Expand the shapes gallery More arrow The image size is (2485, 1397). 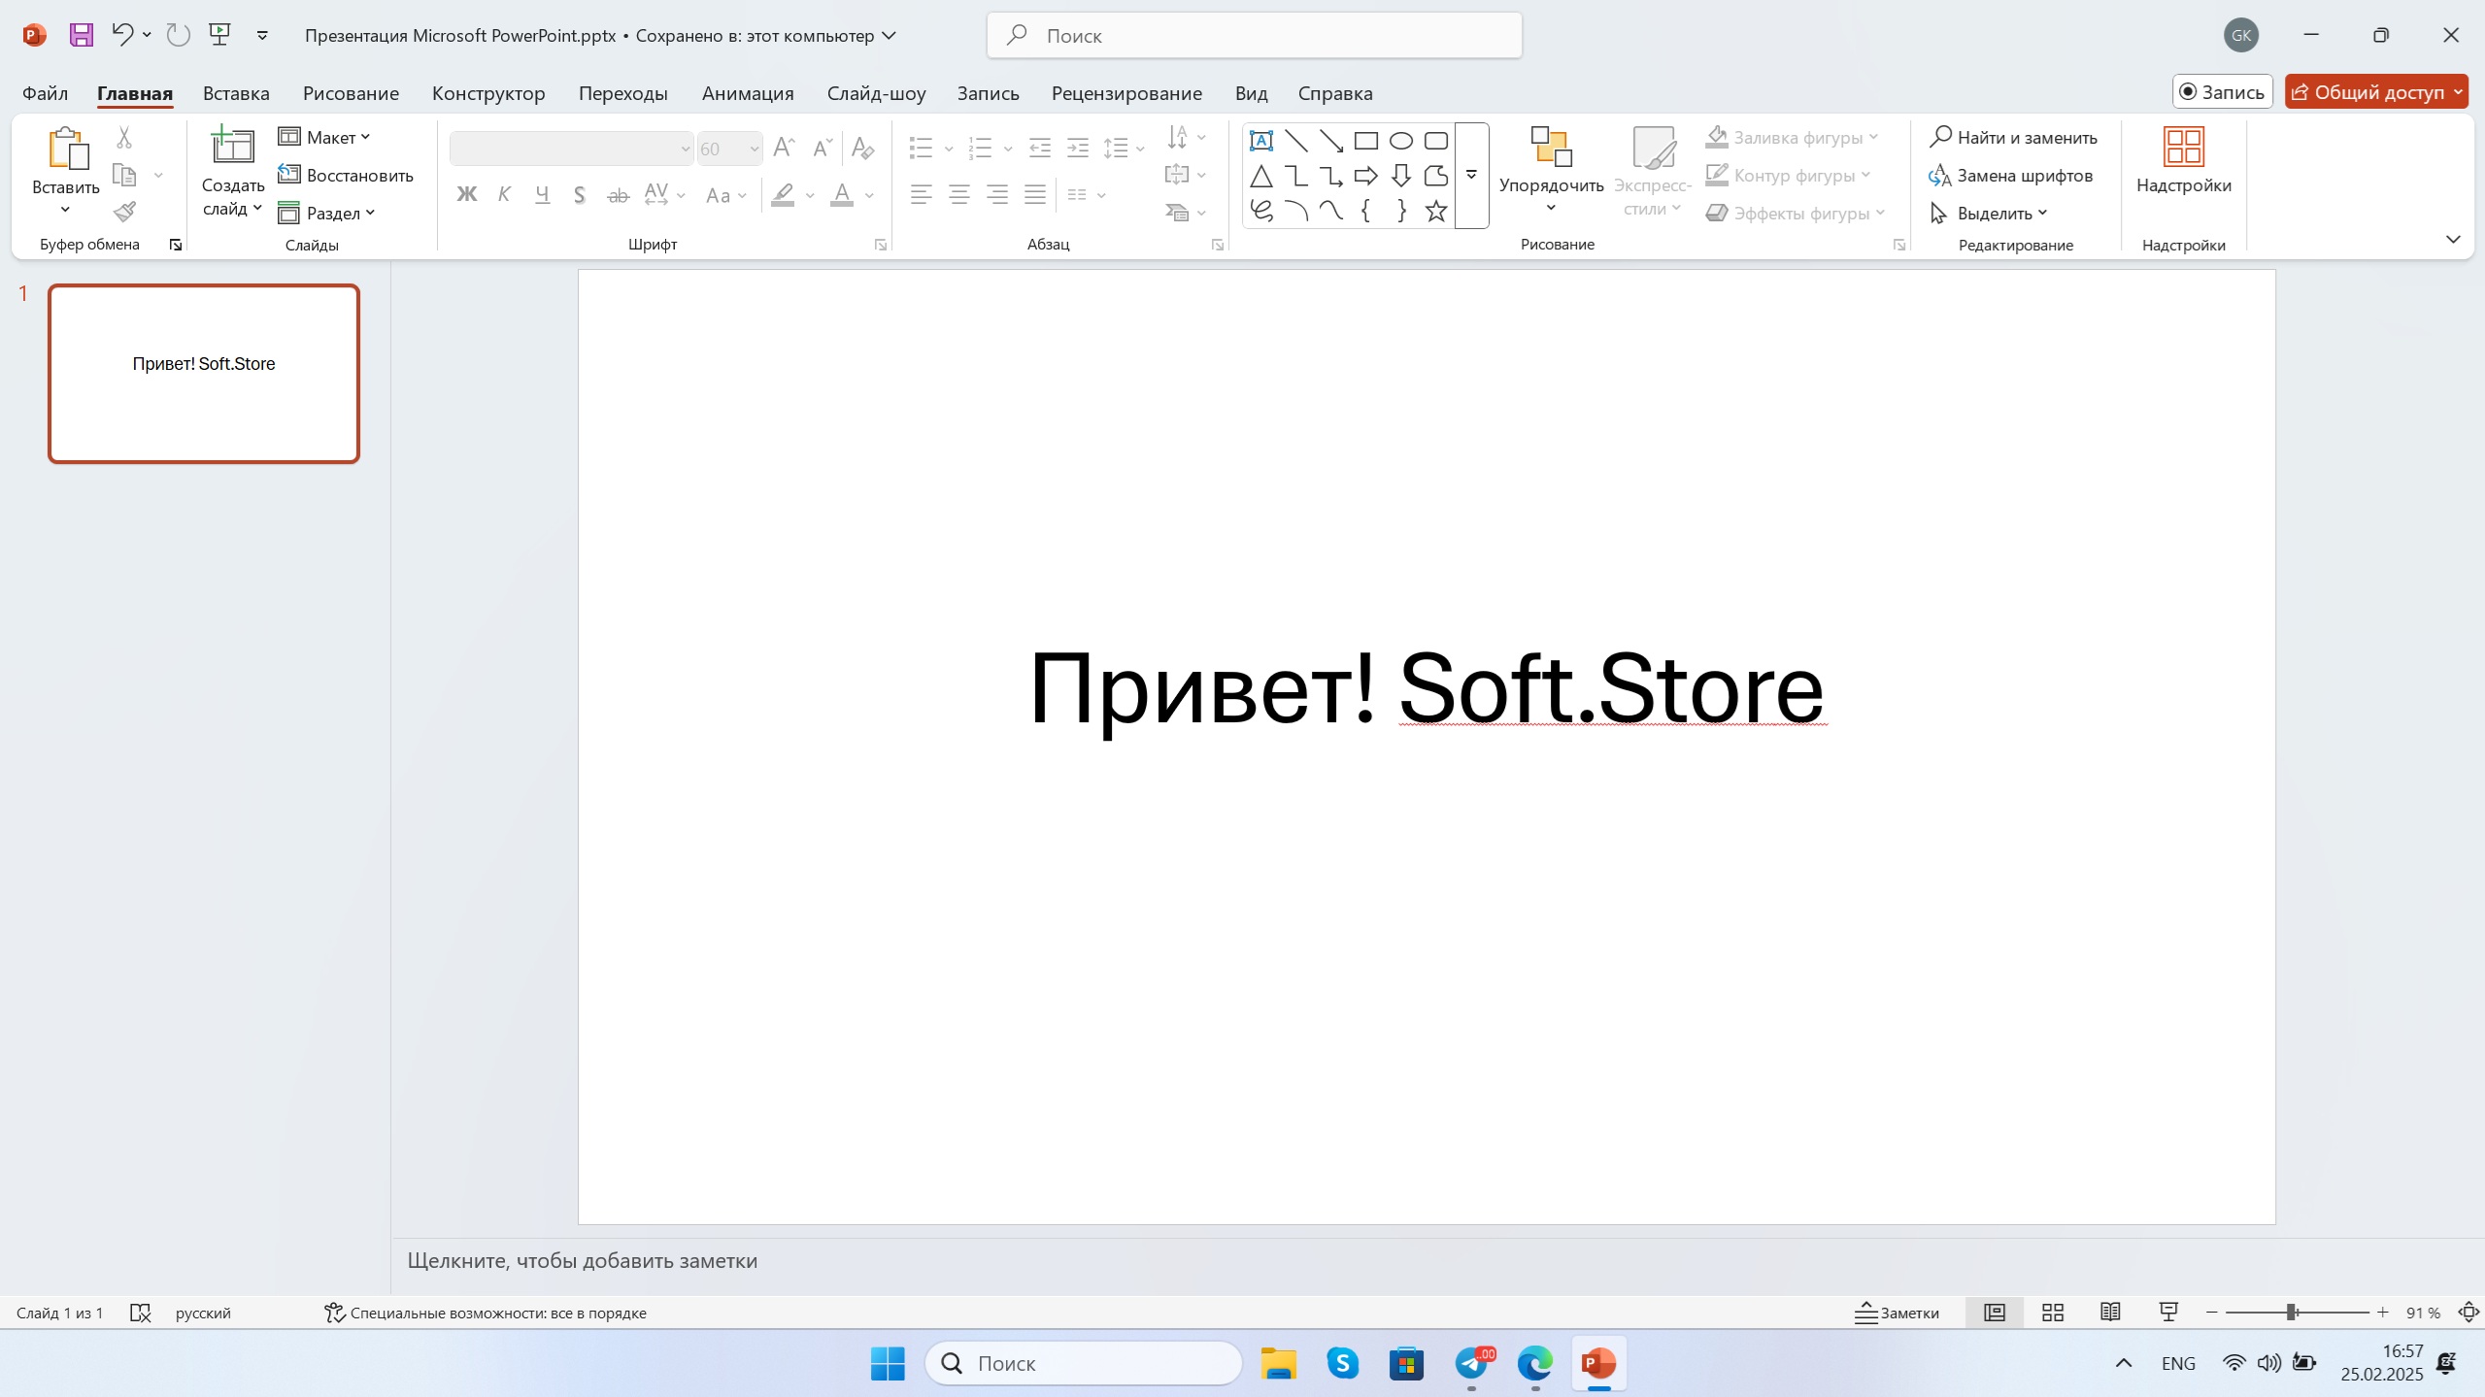click(1471, 175)
